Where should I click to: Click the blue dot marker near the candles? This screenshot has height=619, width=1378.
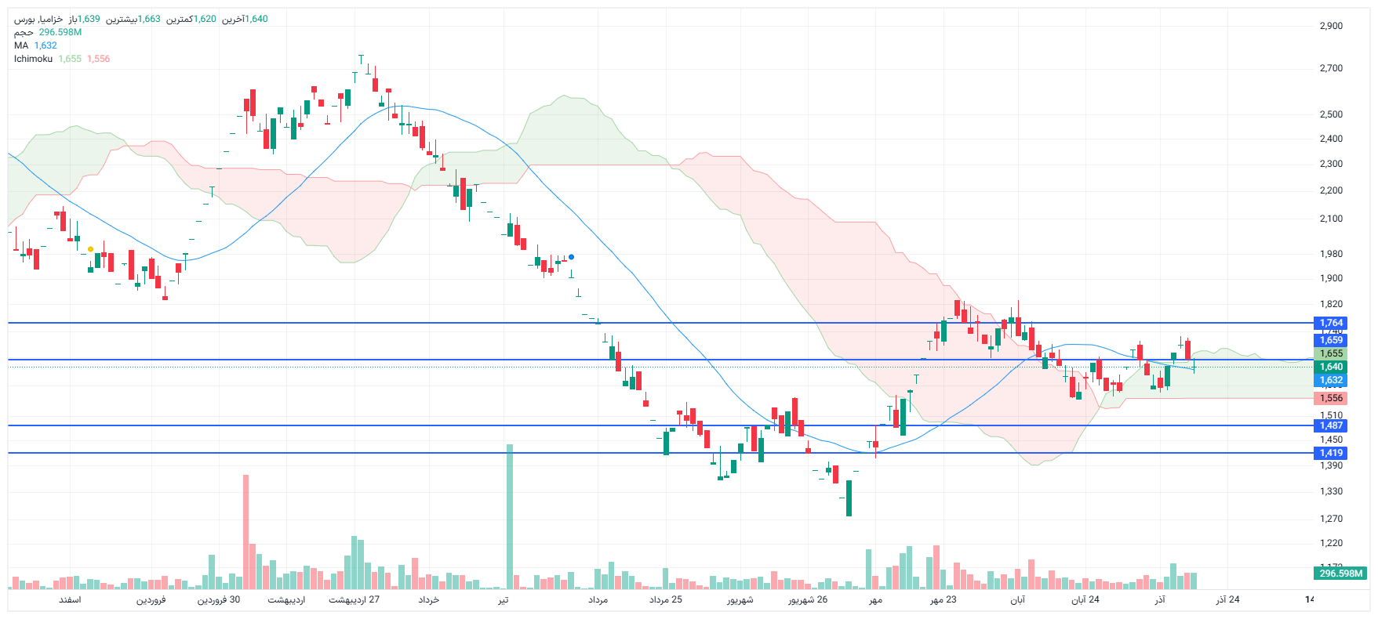(571, 257)
